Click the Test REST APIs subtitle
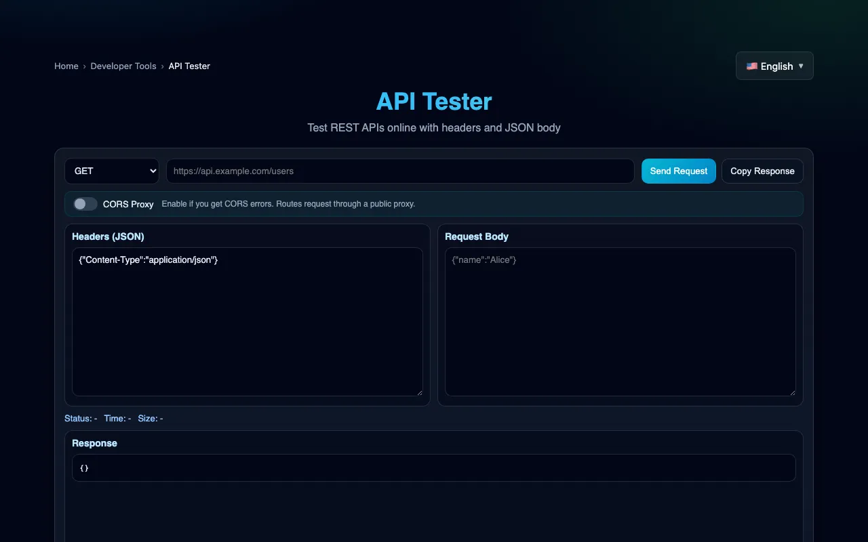 point(434,127)
